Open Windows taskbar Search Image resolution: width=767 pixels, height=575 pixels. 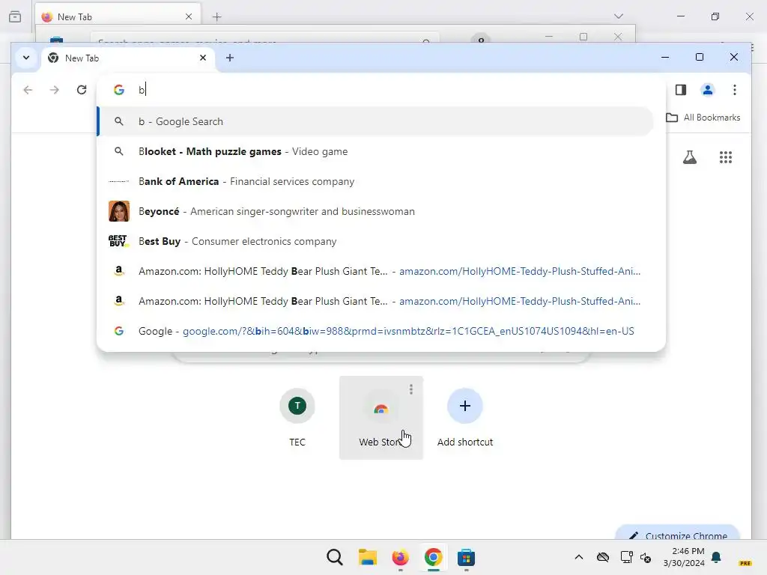tap(335, 557)
